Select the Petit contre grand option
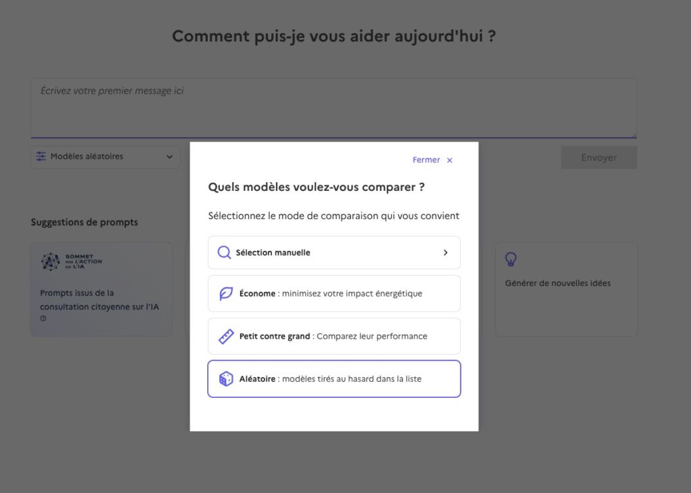The height and width of the screenshot is (493, 691). (x=334, y=337)
